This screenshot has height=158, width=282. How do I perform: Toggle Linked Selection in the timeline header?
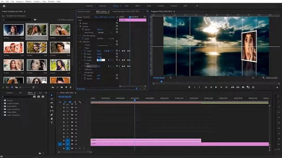(x=70, y=102)
